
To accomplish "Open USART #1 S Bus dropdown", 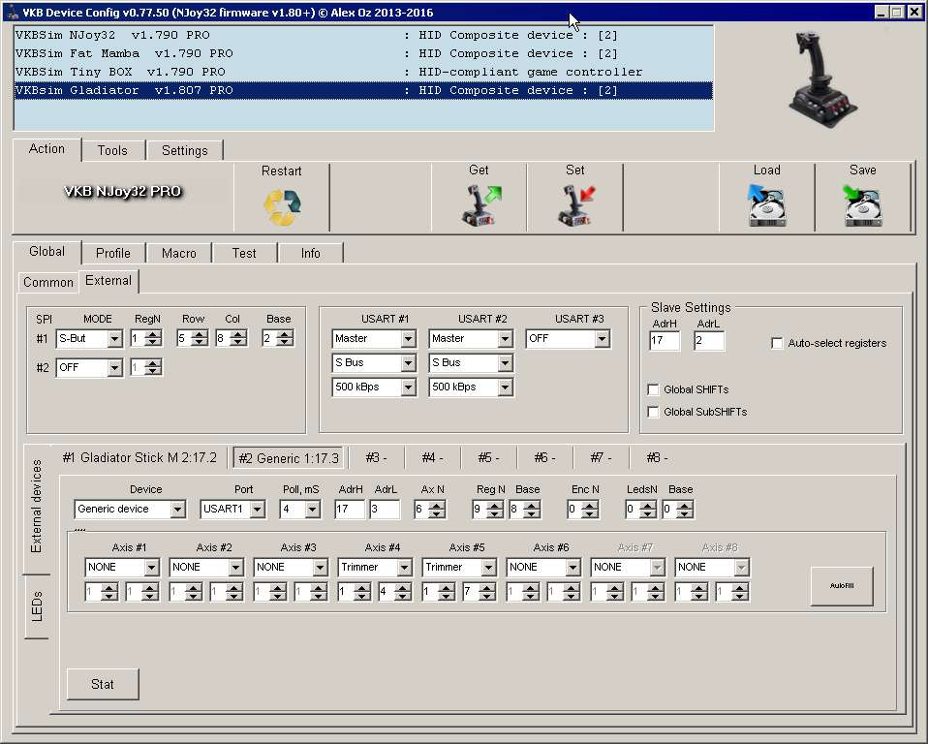I will pyautogui.click(x=408, y=363).
